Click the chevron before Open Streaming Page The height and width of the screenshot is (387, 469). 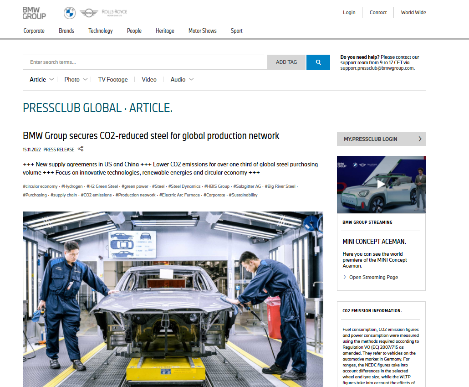click(x=345, y=277)
